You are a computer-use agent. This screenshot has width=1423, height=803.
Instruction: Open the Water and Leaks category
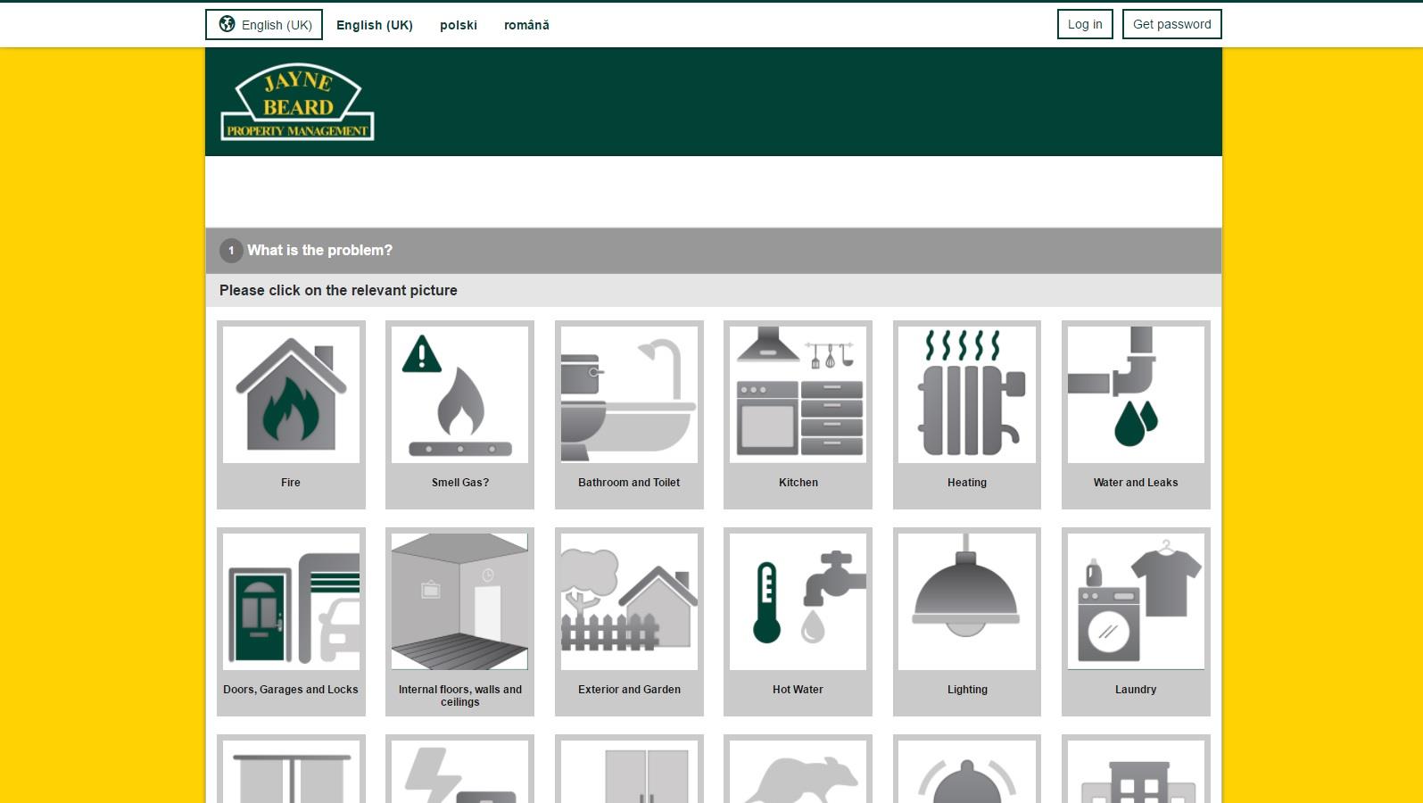click(x=1136, y=395)
